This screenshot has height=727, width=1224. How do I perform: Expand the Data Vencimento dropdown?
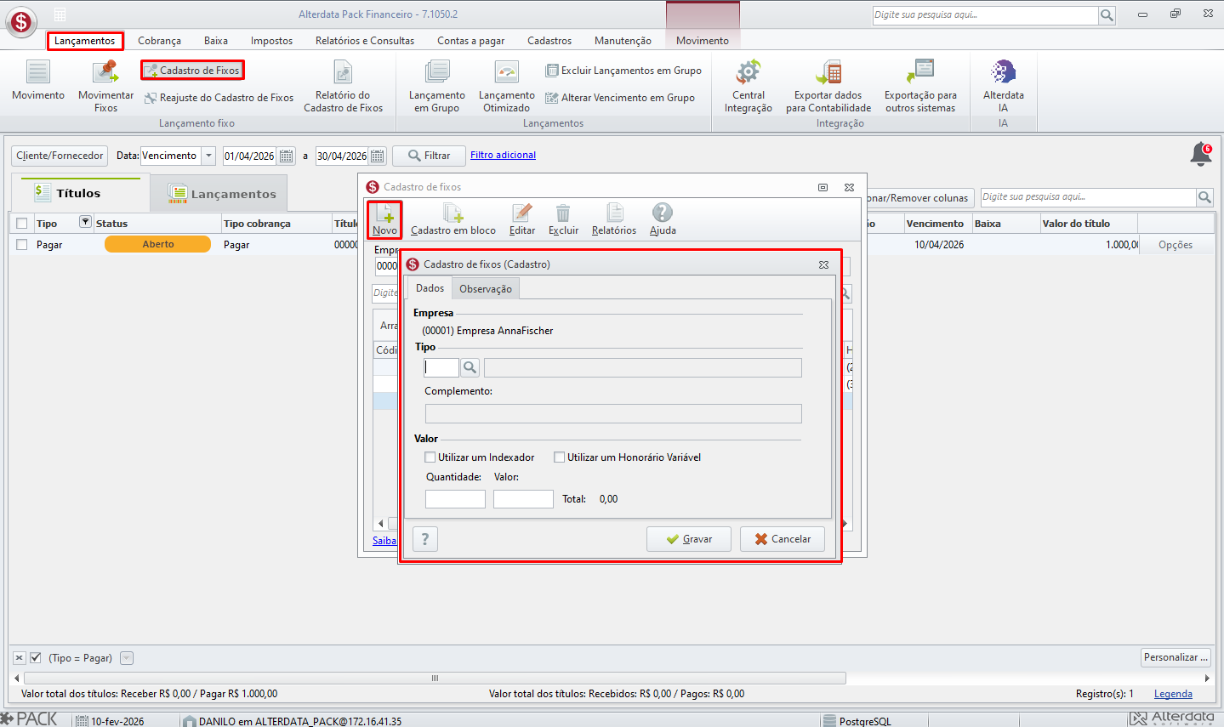pyautogui.click(x=208, y=156)
